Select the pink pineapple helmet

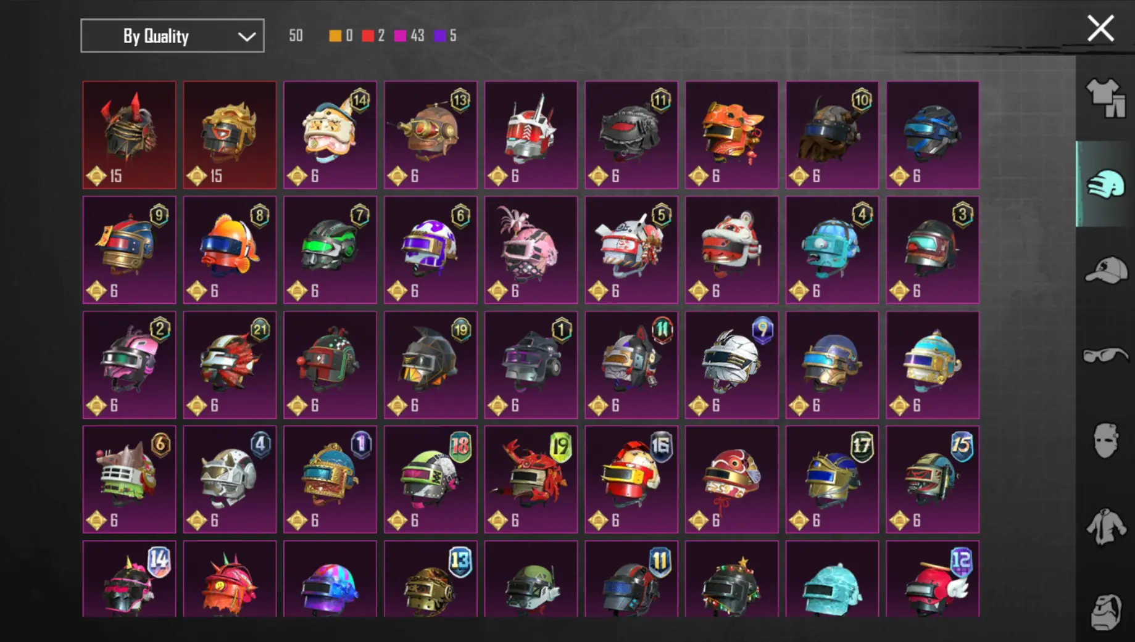tap(531, 250)
